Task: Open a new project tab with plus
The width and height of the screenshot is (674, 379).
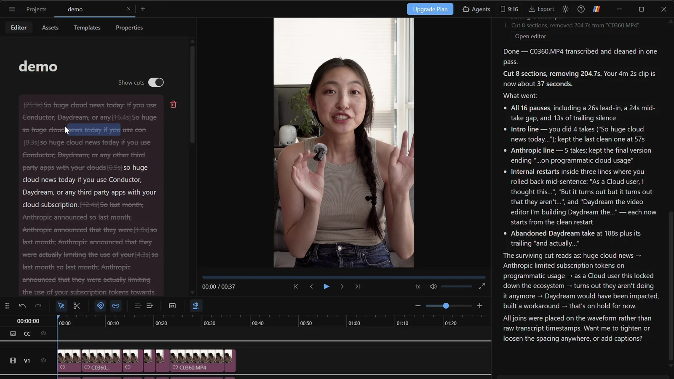Action: point(143,9)
